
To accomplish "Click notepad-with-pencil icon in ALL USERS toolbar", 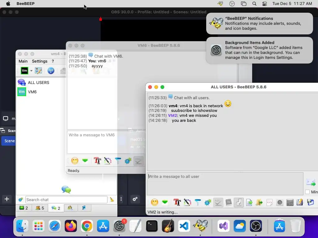I will pos(300,202).
